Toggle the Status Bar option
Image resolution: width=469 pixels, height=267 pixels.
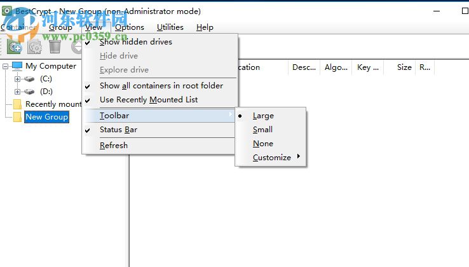click(x=160, y=130)
